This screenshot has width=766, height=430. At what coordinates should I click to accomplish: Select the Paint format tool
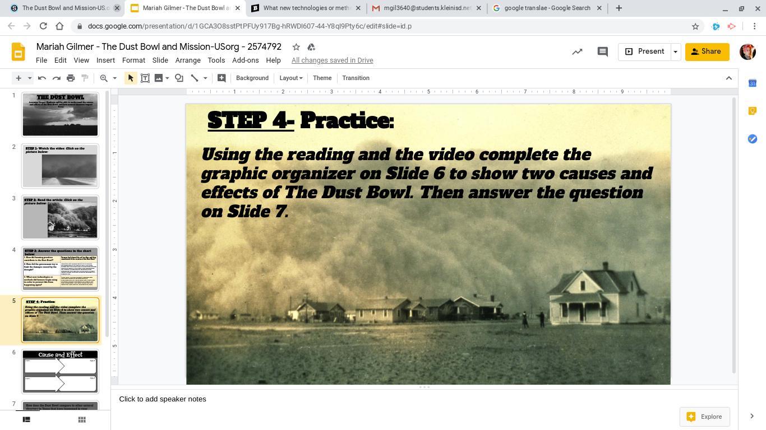click(85, 78)
